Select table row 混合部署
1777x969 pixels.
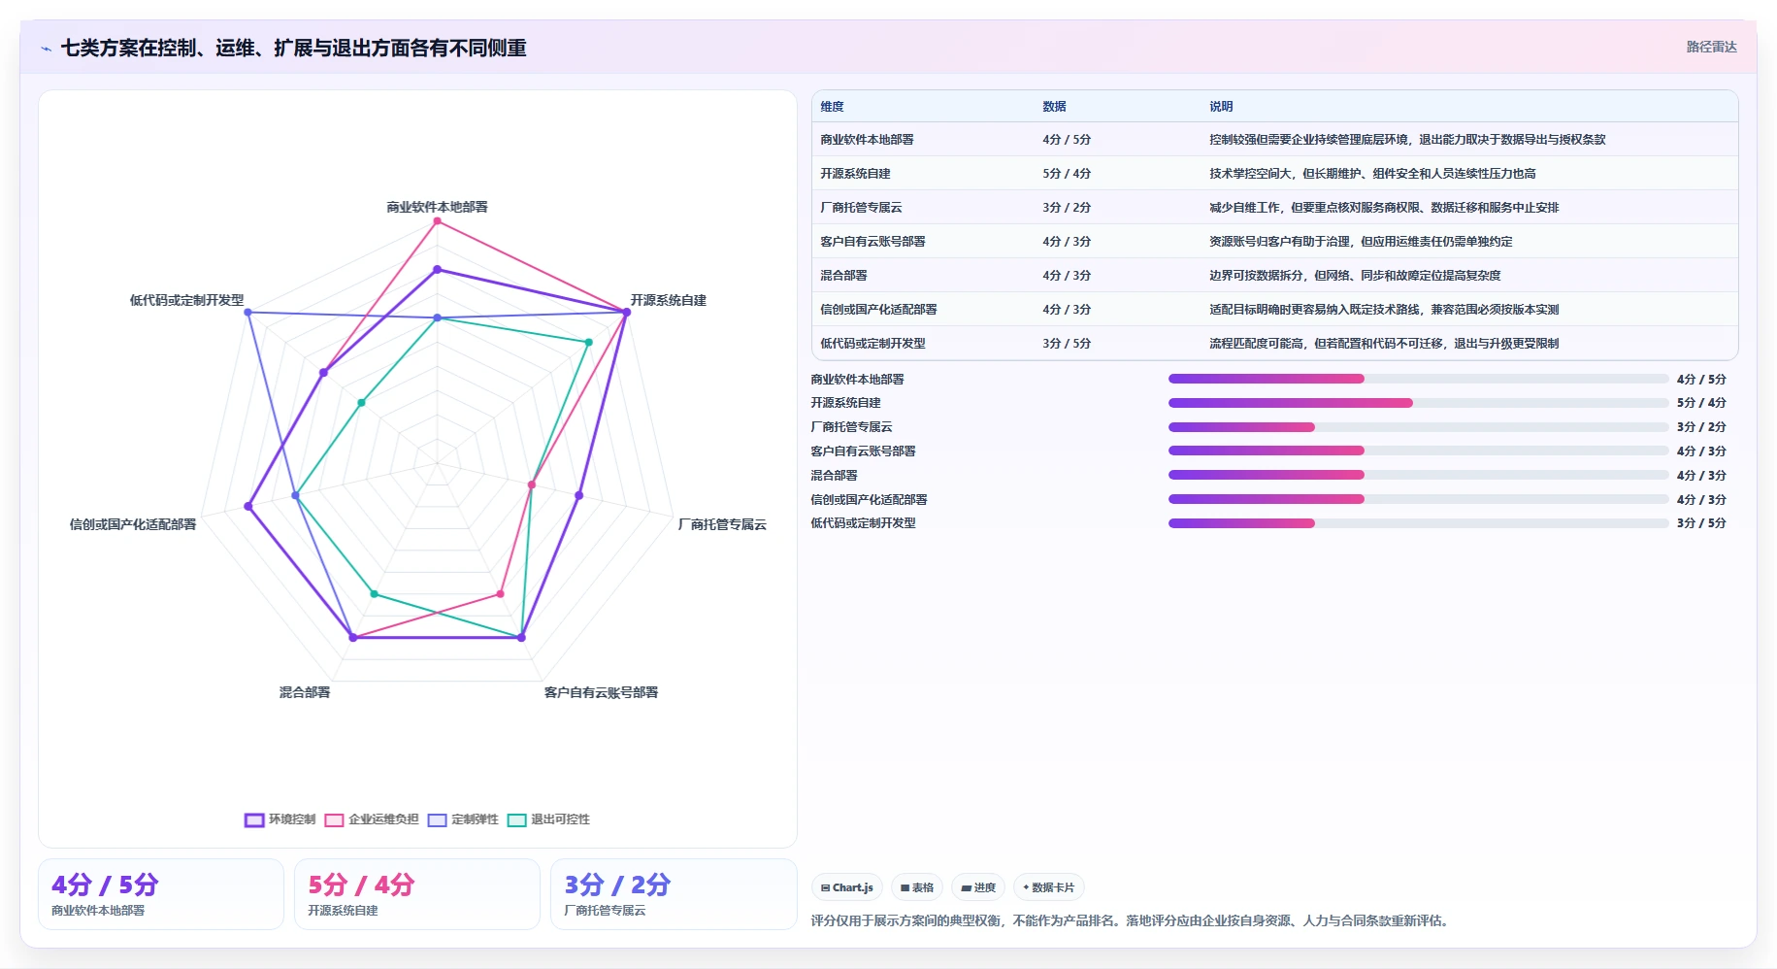(x=1274, y=276)
